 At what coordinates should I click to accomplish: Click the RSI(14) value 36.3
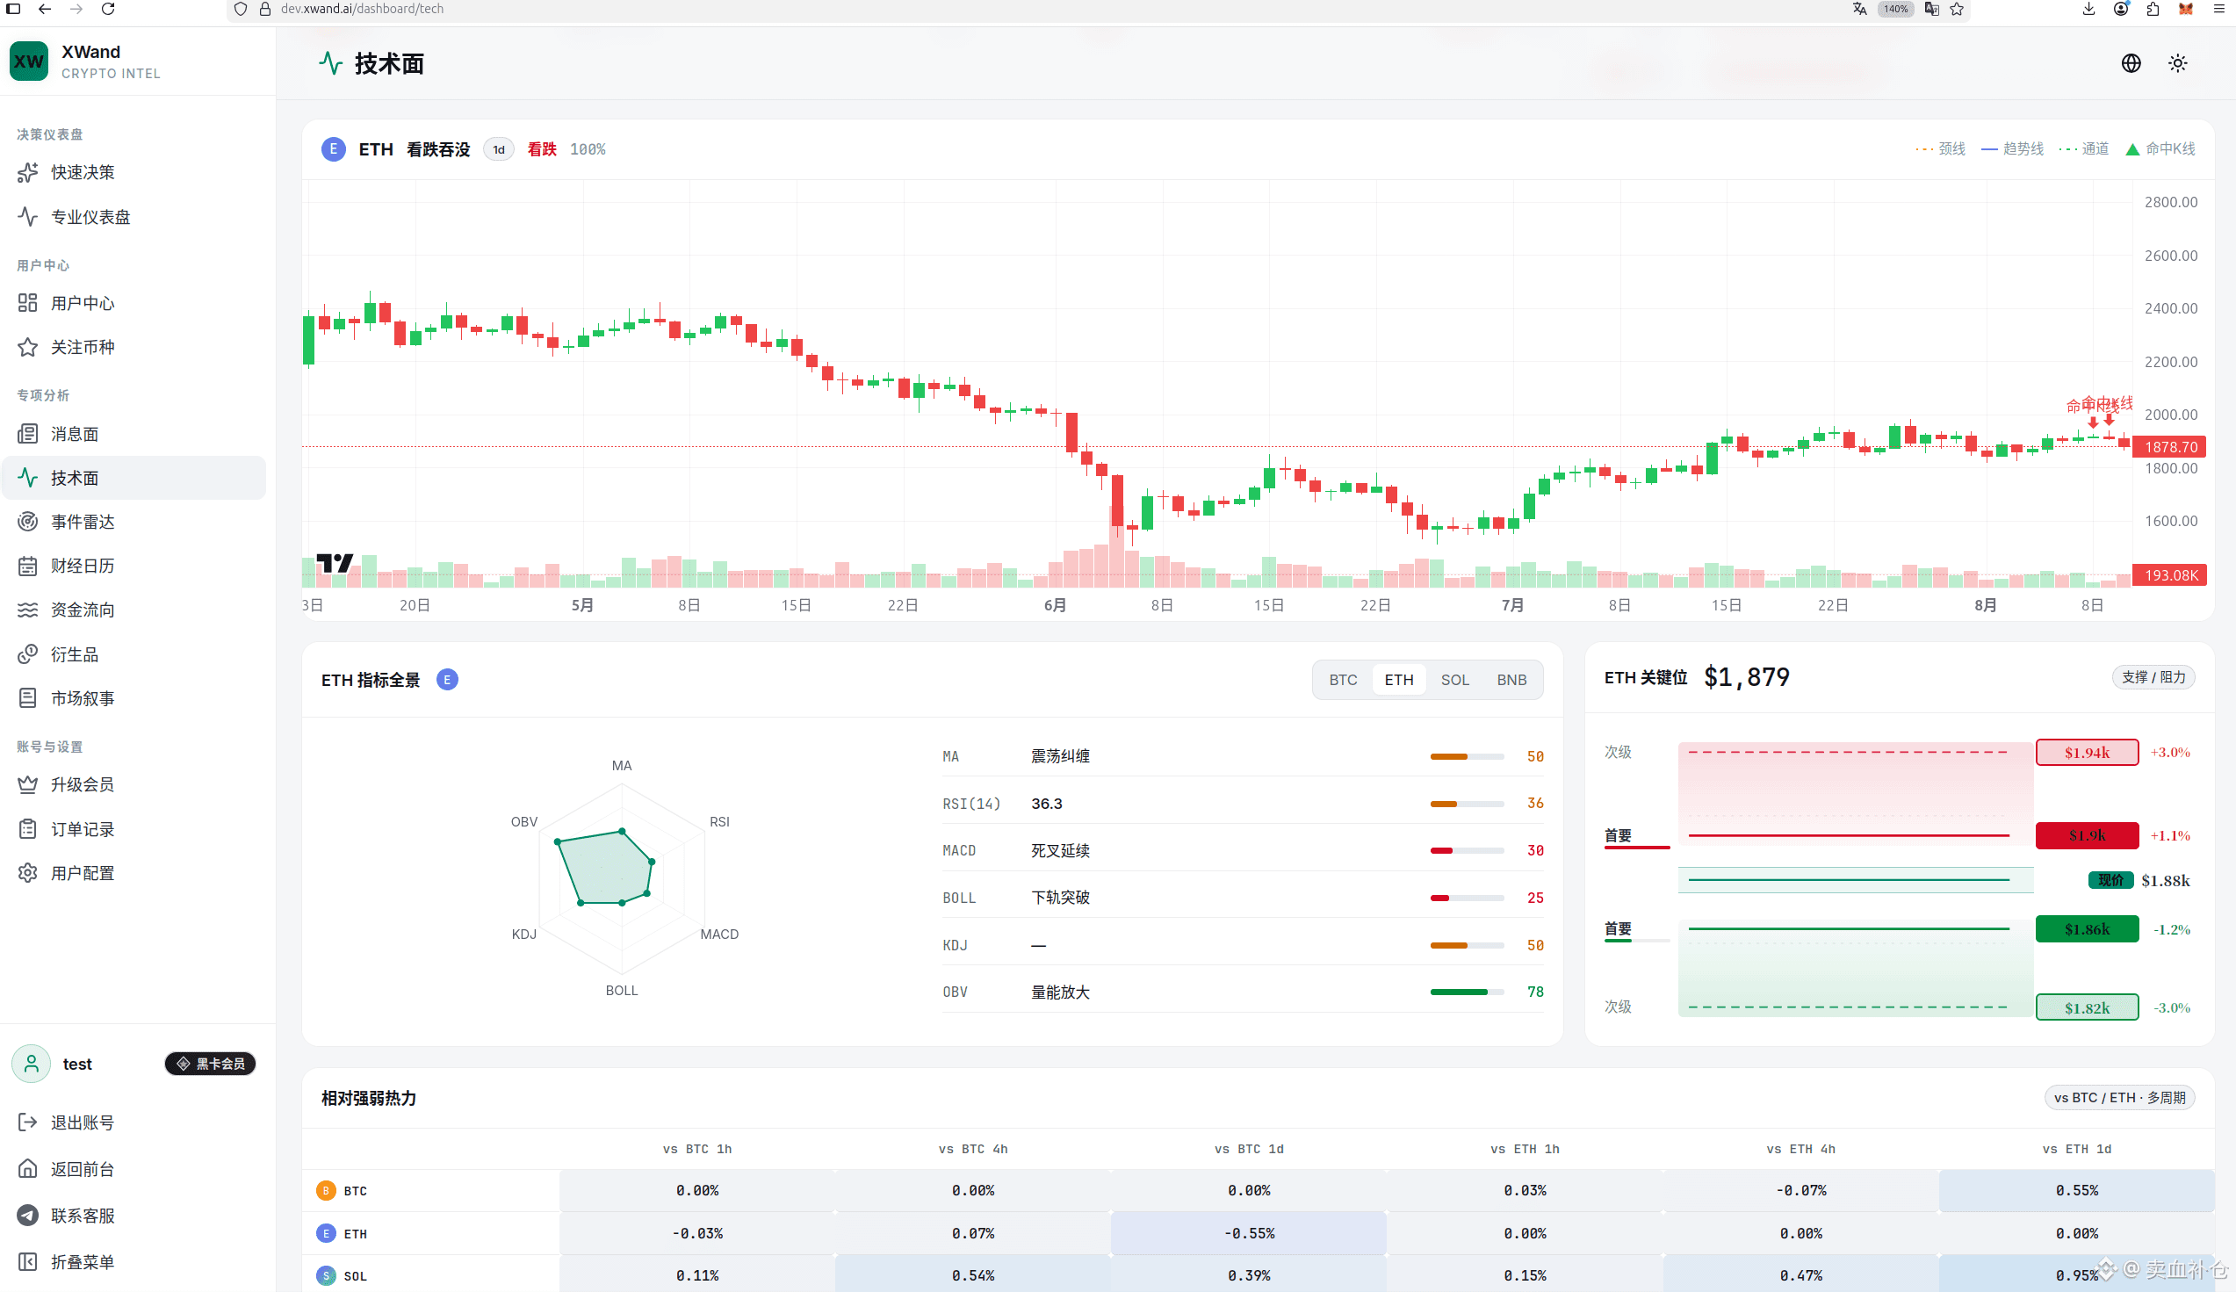click(x=1046, y=804)
